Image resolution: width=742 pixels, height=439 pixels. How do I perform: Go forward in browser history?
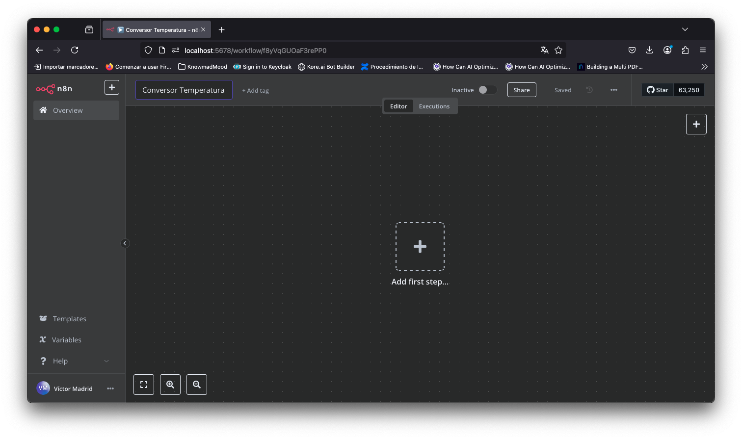57,50
